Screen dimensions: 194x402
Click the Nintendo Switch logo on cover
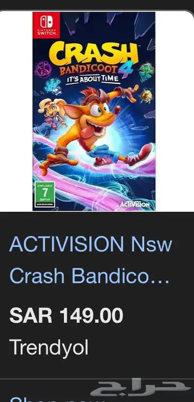(x=47, y=25)
